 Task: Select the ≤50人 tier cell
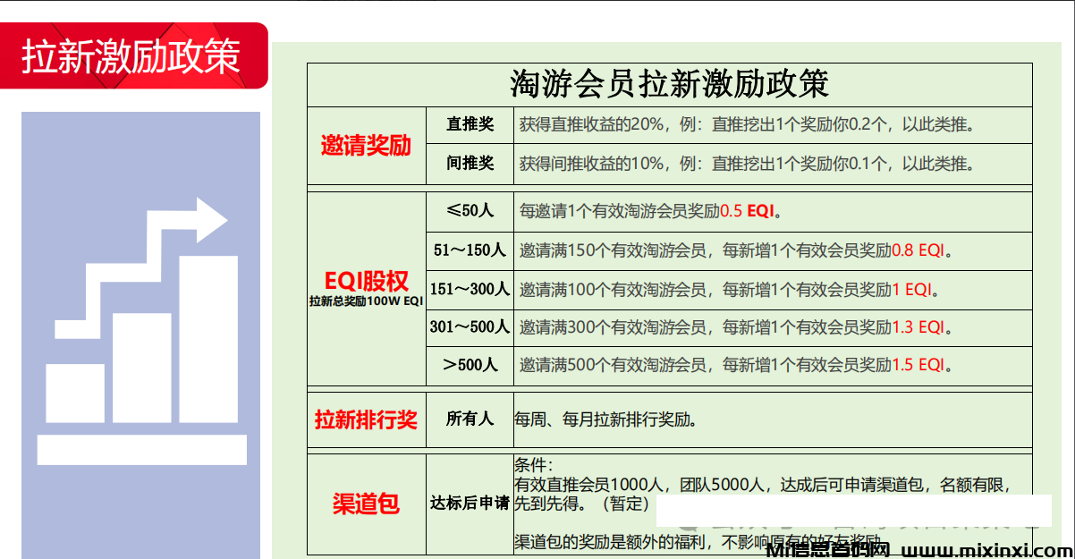470,211
